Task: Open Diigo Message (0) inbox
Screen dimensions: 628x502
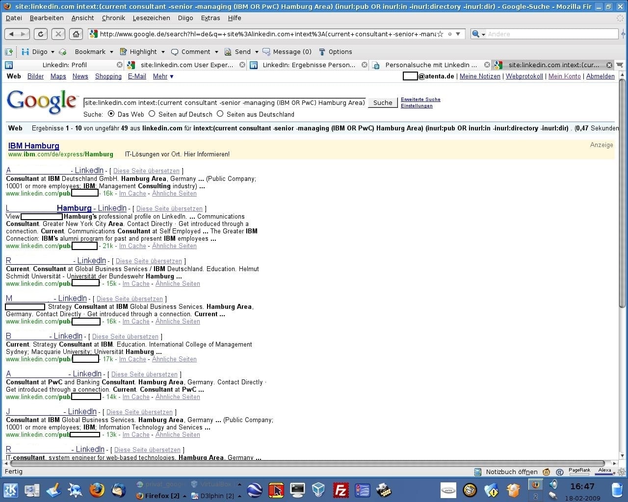Action: tap(287, 51)
